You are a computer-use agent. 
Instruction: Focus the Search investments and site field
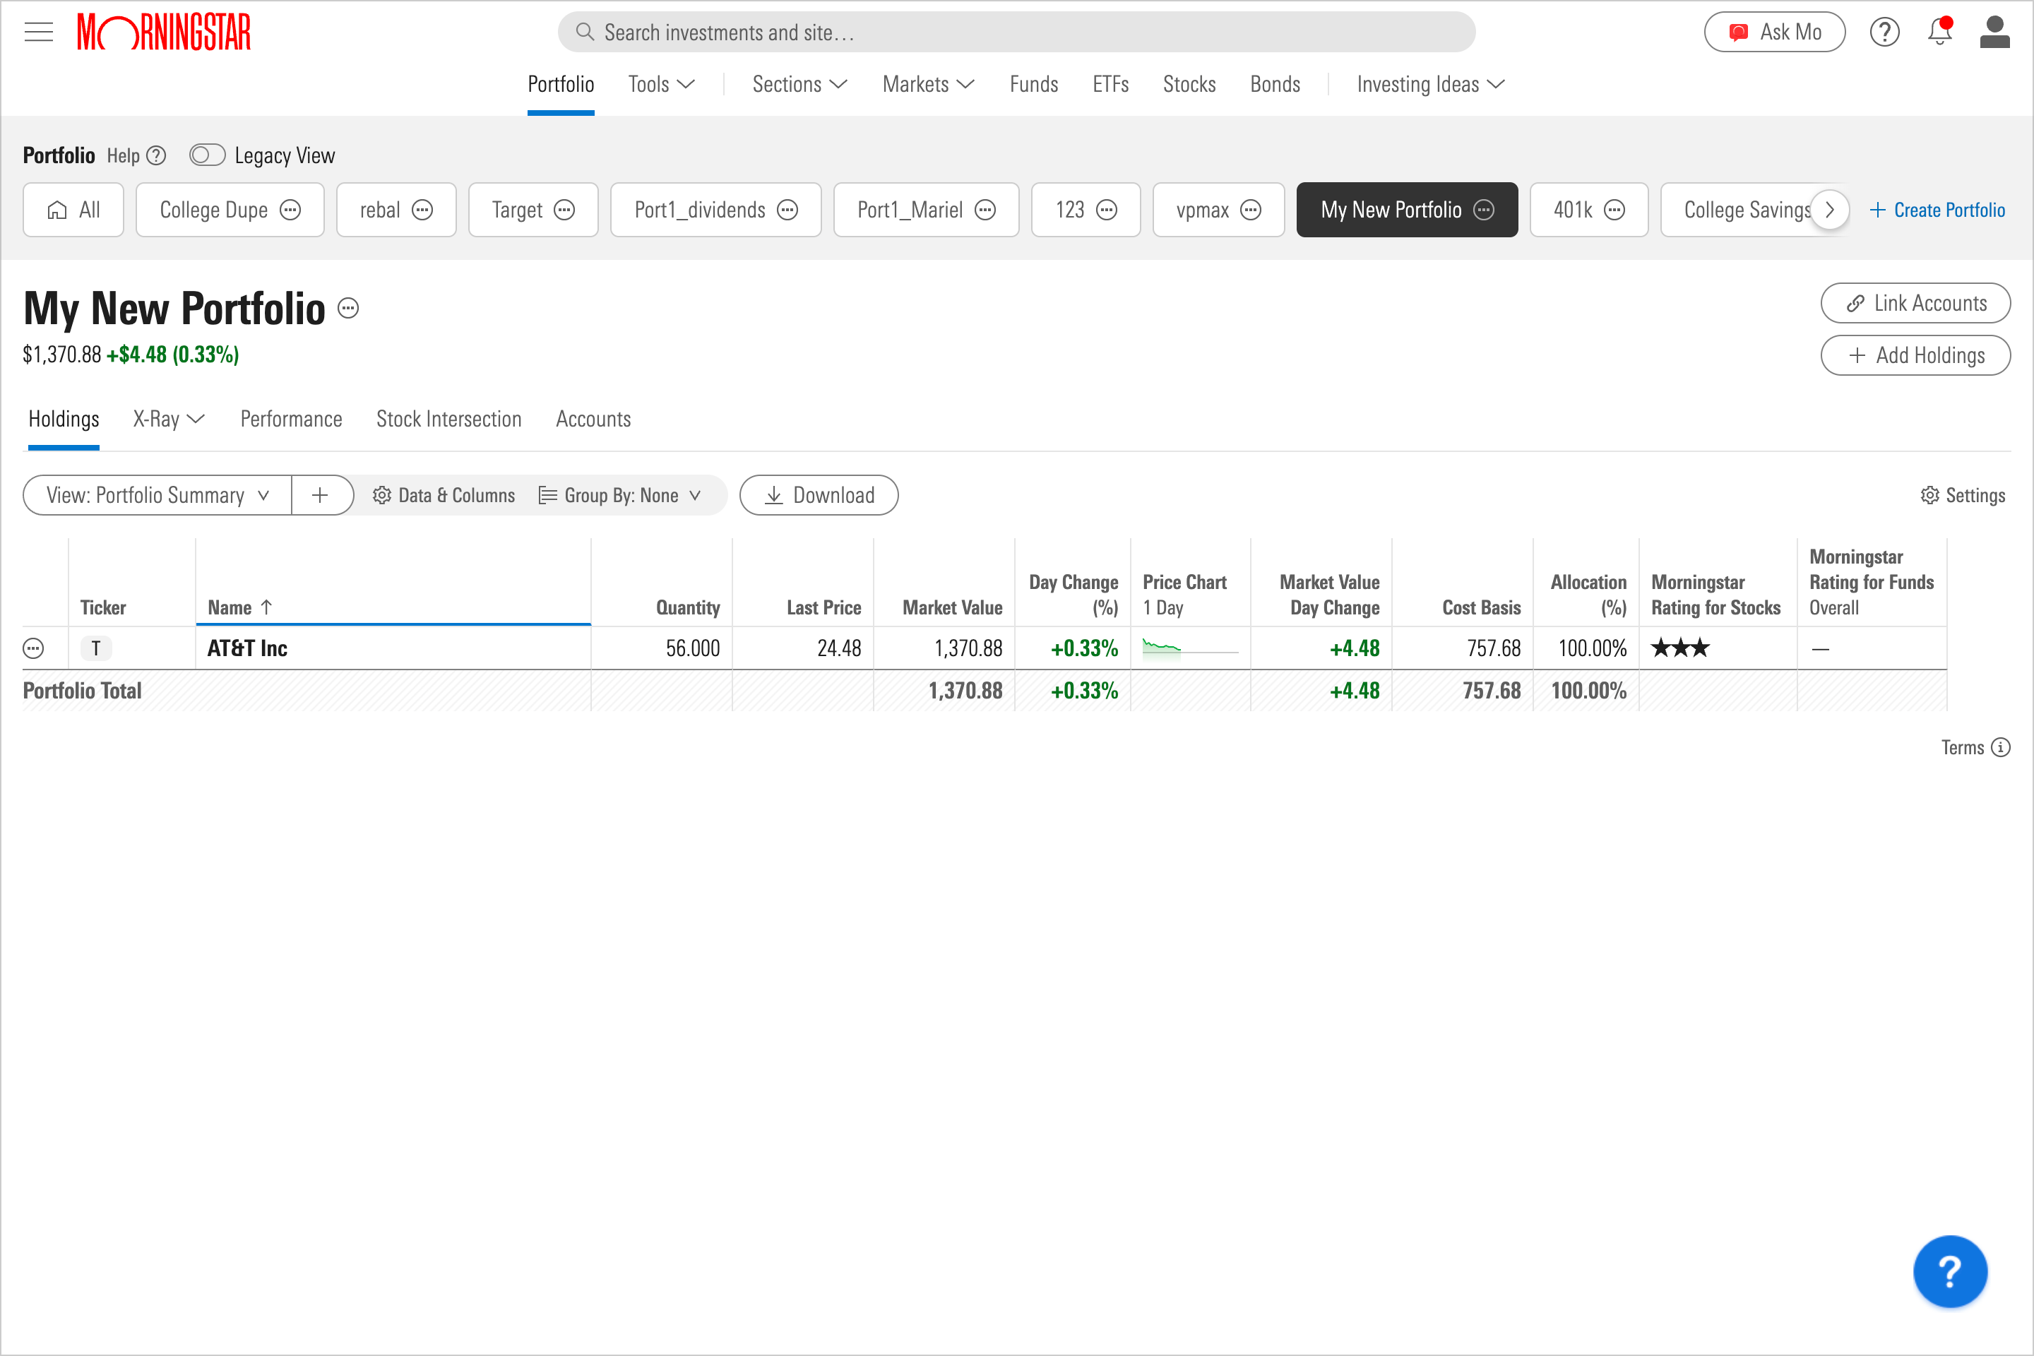point(1016,32)
